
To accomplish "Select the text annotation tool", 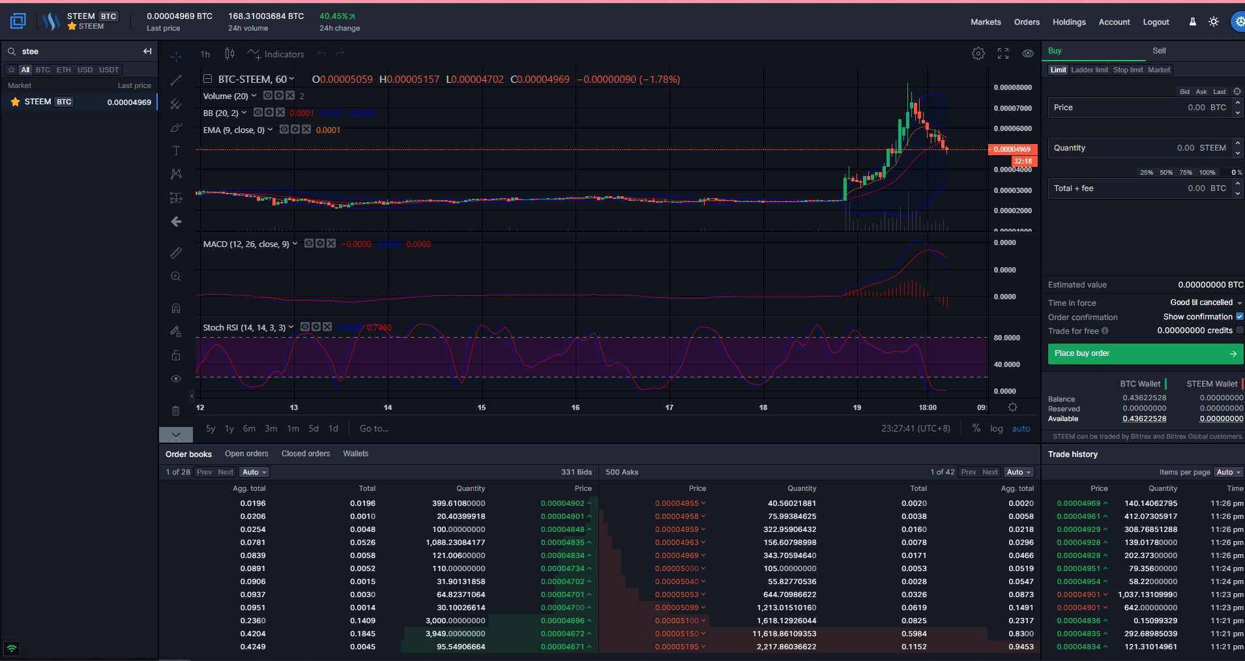I will pos(176,151).
